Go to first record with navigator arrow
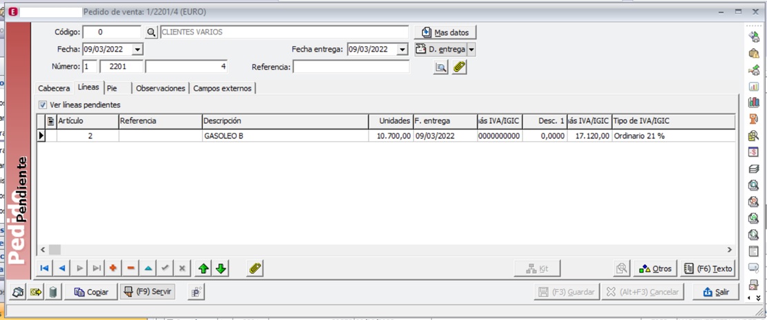The image size is (767, 320). (x=44, y=268)
